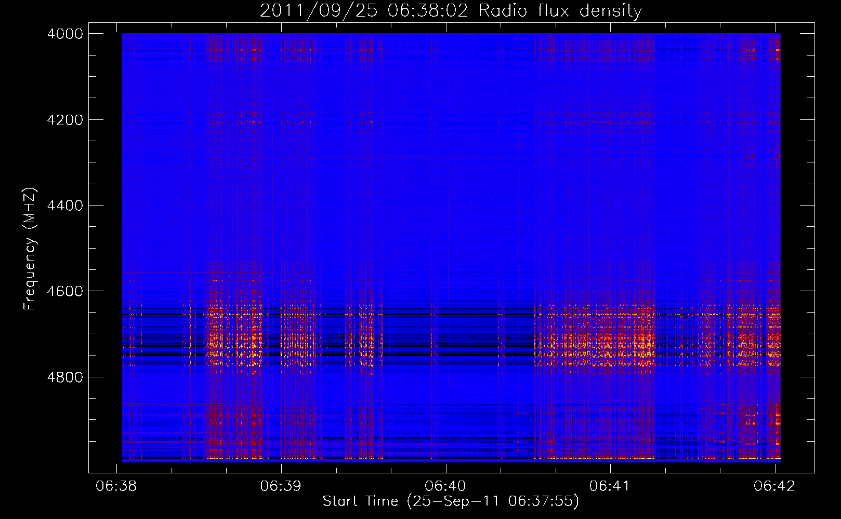
Task: Click the 4400 frequency axis label
Action: [x=65, y=206]
